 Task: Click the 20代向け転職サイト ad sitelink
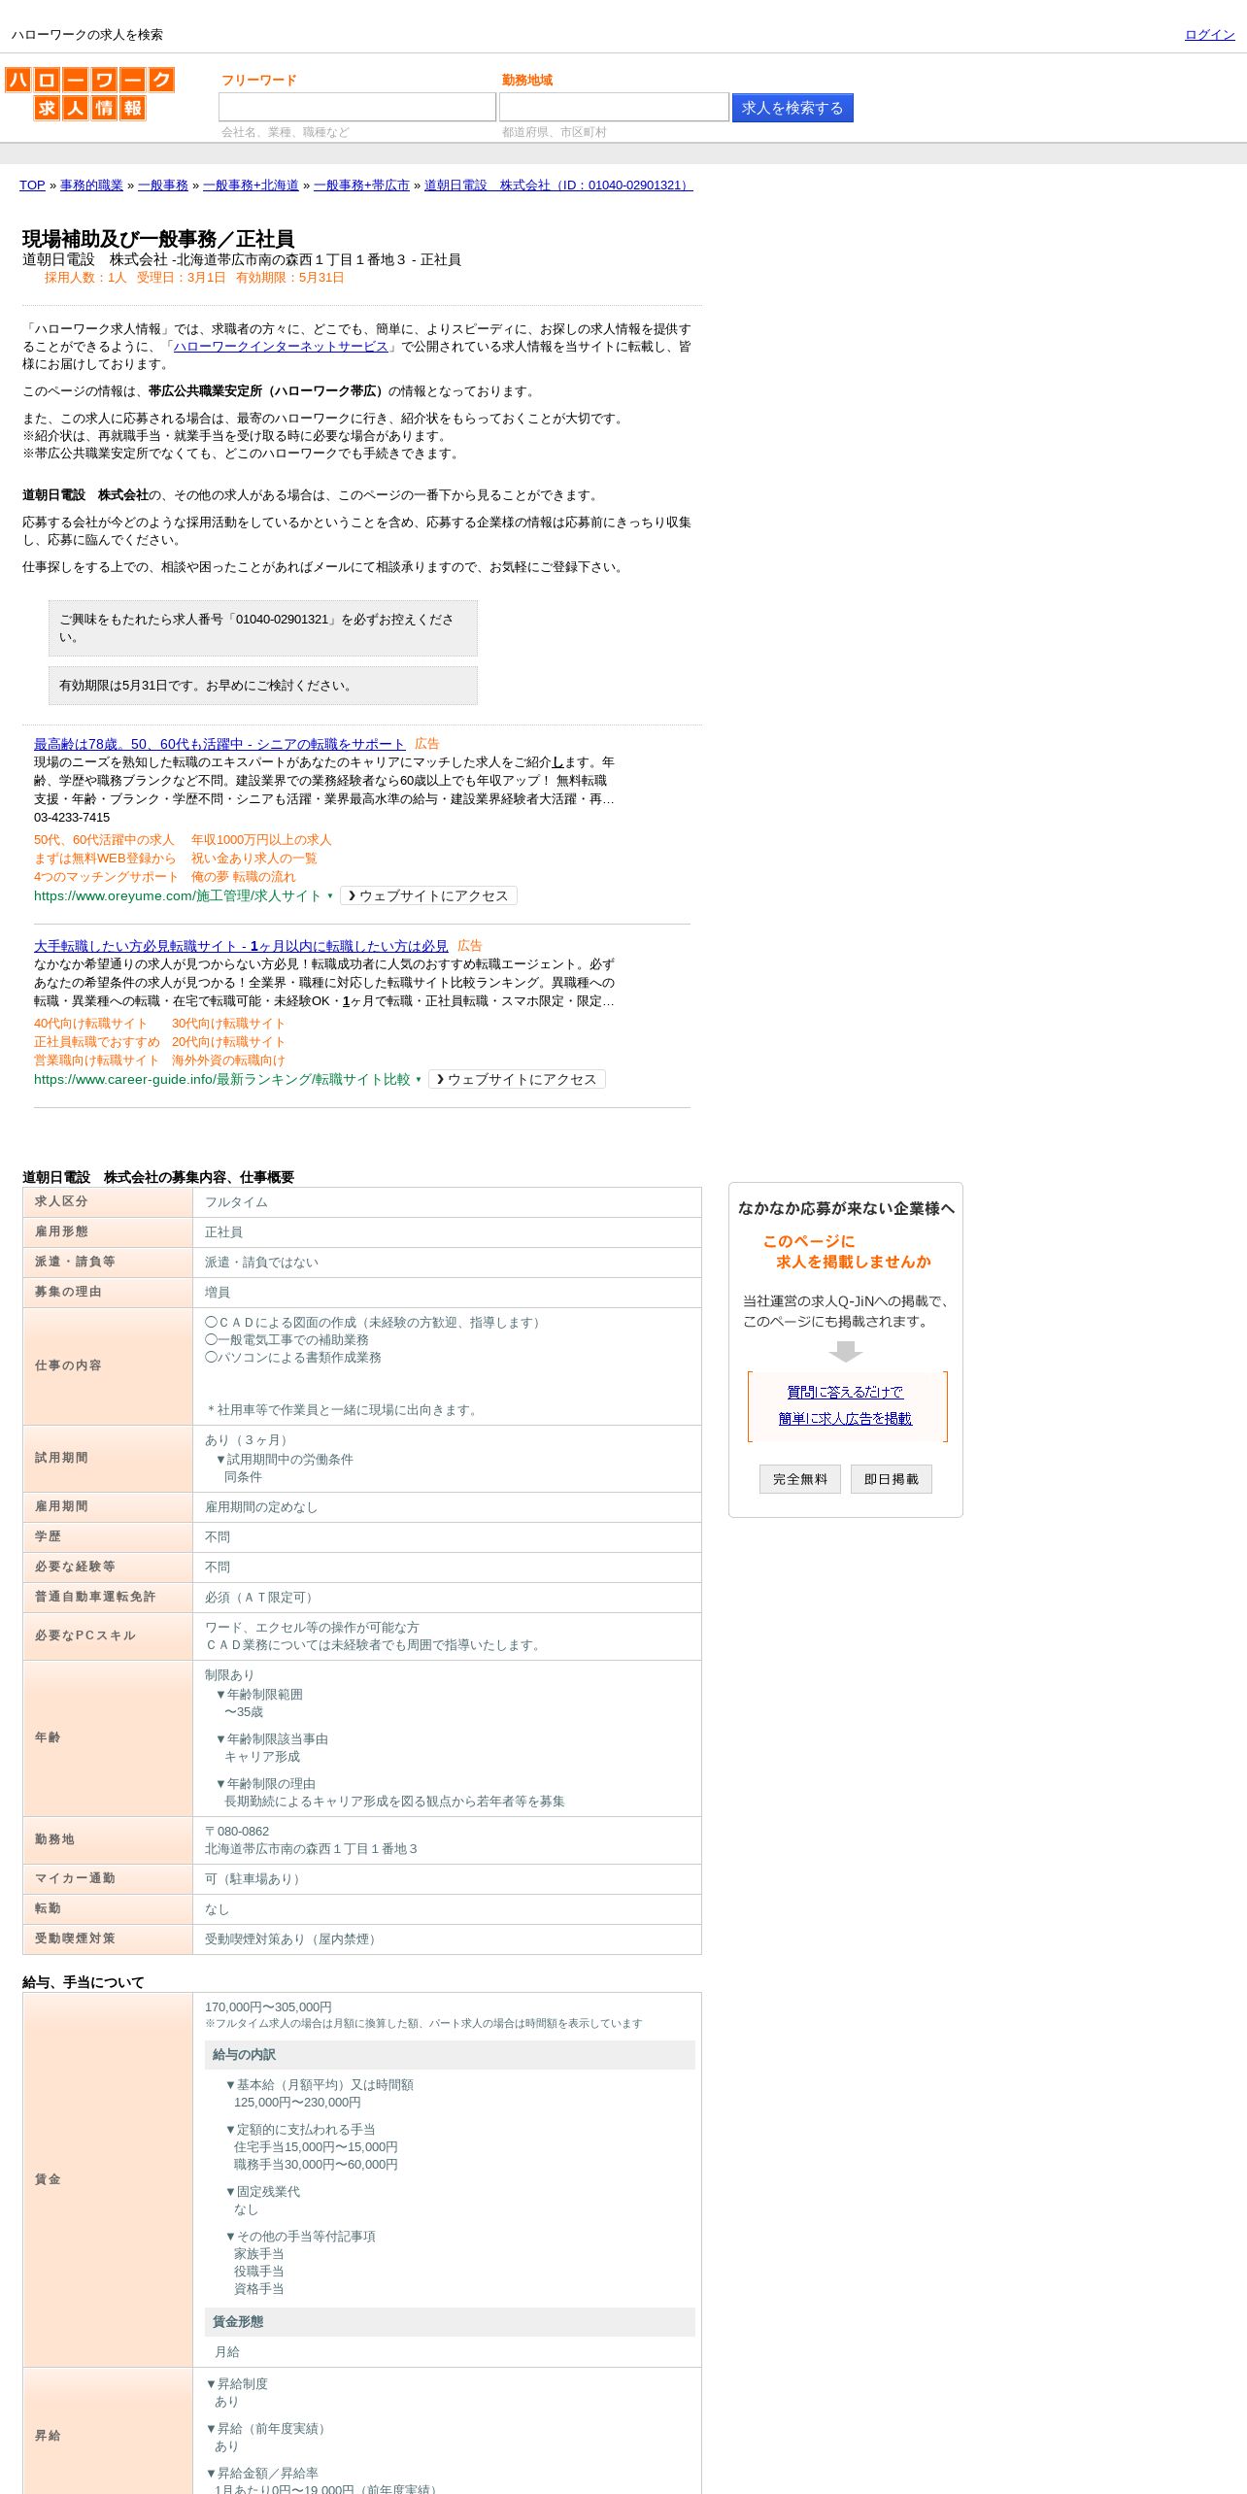coord(228,1042)
